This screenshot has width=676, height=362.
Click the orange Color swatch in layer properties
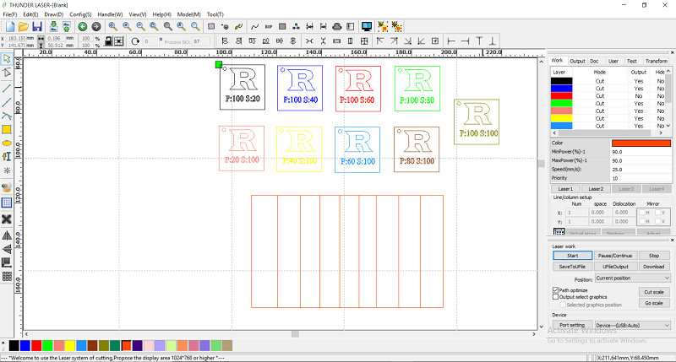click(641, 143)
